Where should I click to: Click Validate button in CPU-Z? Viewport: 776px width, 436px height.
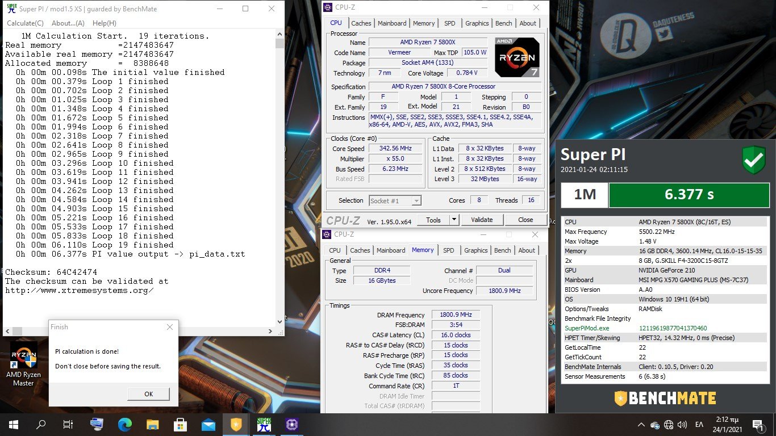click(482, 220)
